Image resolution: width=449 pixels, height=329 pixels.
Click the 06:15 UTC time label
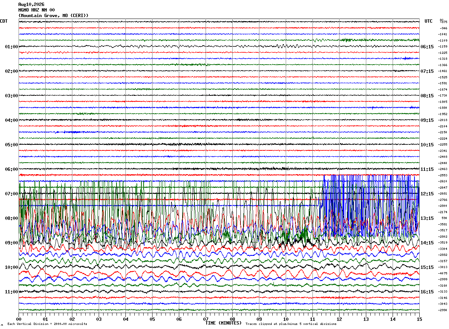pos(427,47)
